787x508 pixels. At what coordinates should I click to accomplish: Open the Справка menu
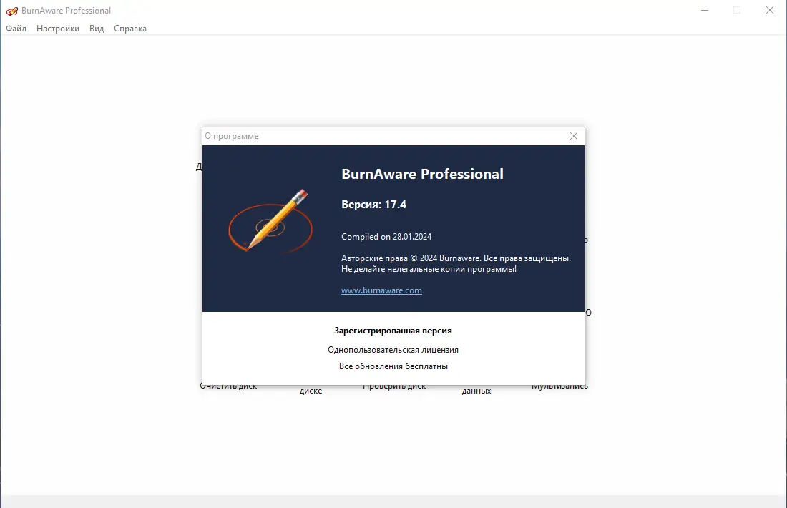tap(130, 29)
